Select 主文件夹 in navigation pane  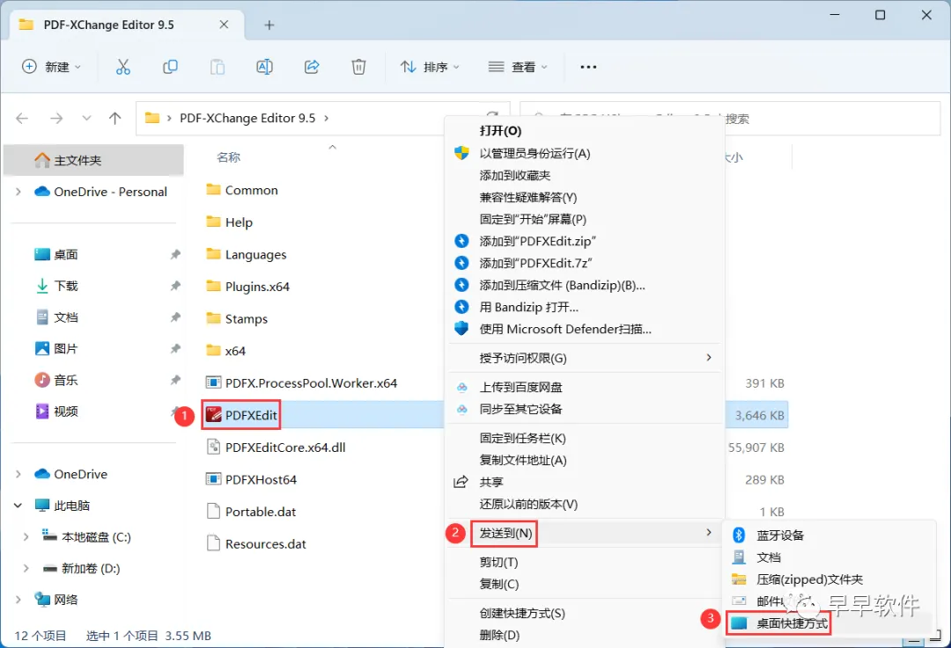click(93, 161)
